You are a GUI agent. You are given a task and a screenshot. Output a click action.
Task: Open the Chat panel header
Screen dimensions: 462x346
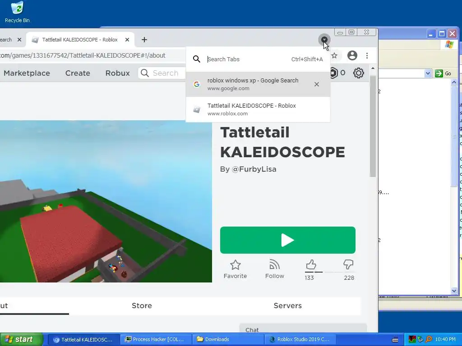[x=303, y=329]
